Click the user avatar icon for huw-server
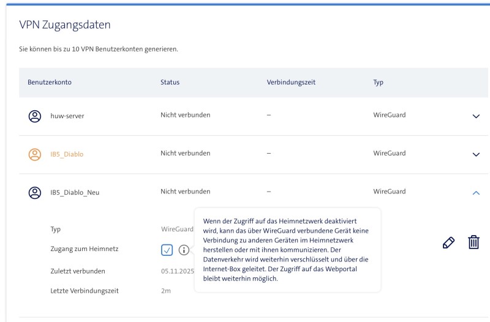This screenshot has width=490, height=322. click(x=35, y=116)
